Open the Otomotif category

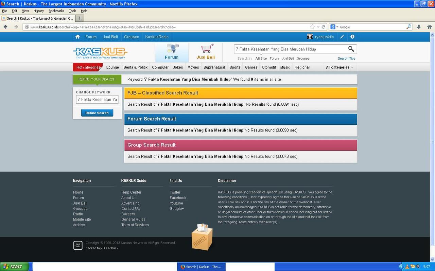click(x=269, y=67)
